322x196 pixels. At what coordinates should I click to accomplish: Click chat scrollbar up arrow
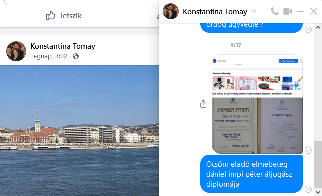318,27
